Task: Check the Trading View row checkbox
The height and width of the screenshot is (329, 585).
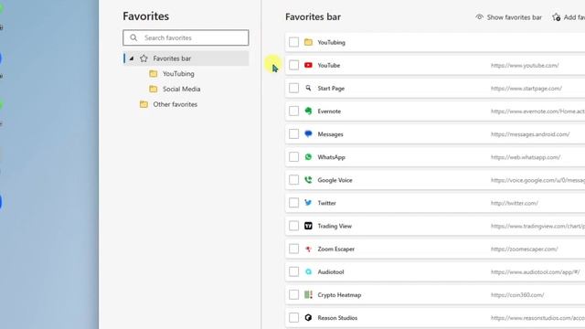Action: coord(294,226)
